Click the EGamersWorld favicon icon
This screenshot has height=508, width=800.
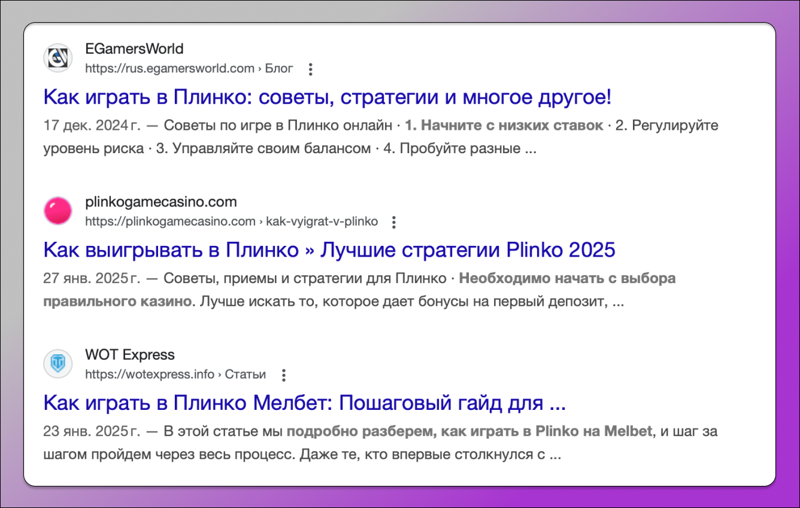click(58, 58)
